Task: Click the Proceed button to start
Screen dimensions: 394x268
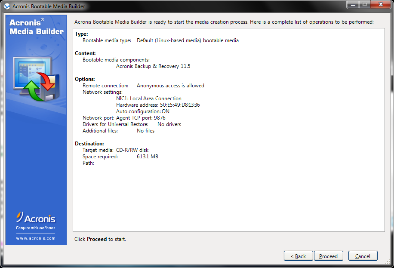Action: pyautogui.click(x=329, y=256)
